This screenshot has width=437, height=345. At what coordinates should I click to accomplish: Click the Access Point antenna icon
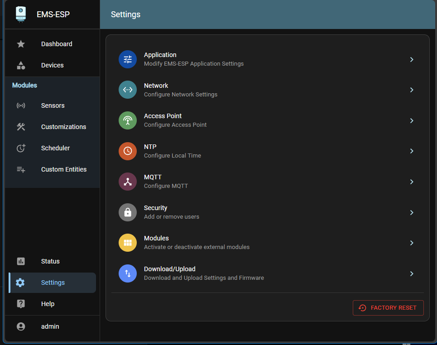click(x=127, y=120)
